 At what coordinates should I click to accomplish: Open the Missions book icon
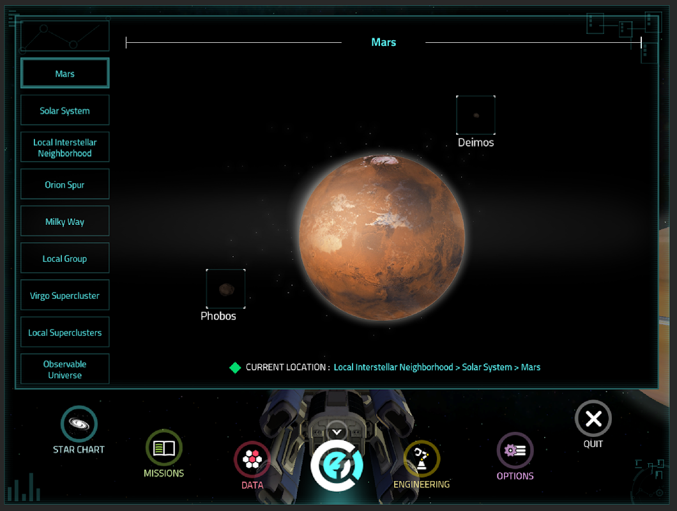164,448
